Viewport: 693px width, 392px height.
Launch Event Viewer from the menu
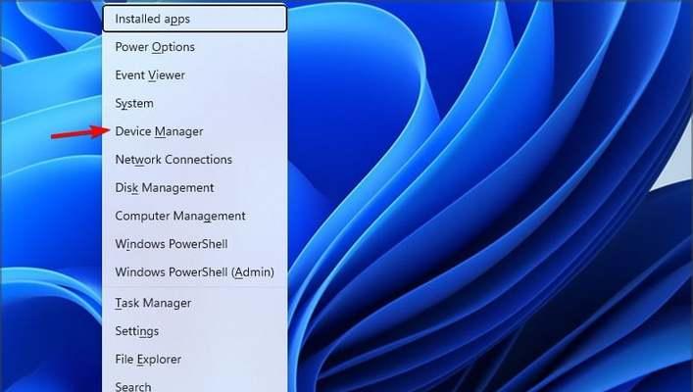195,75
